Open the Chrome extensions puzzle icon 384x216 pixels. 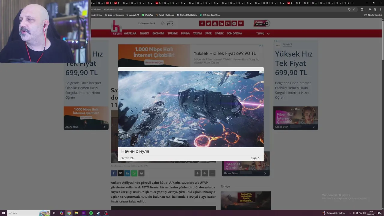tap(362, 9)
